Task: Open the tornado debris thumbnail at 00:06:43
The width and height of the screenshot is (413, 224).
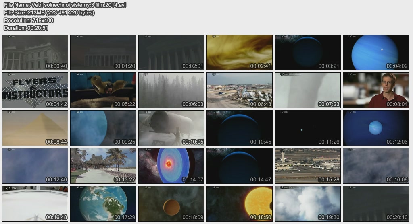Action: pos(240,90)
